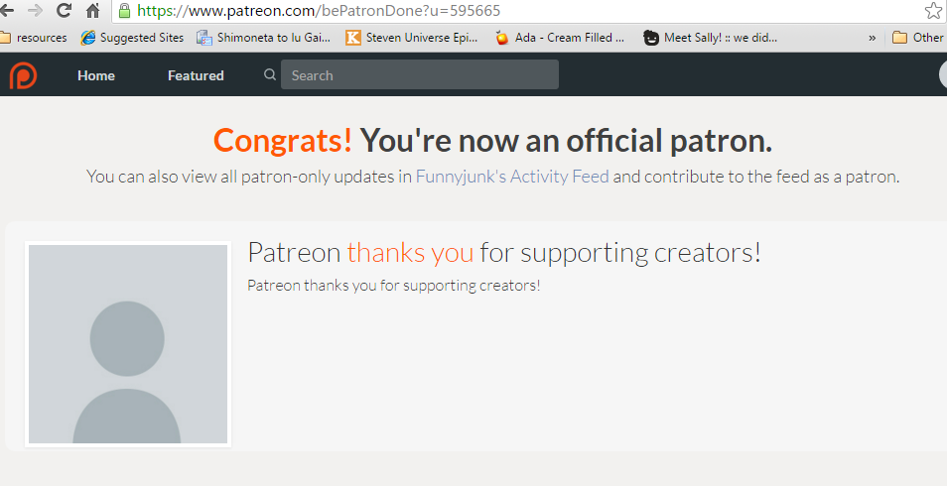
Task: Click the search magnifier icon
Action: (270, 74)
